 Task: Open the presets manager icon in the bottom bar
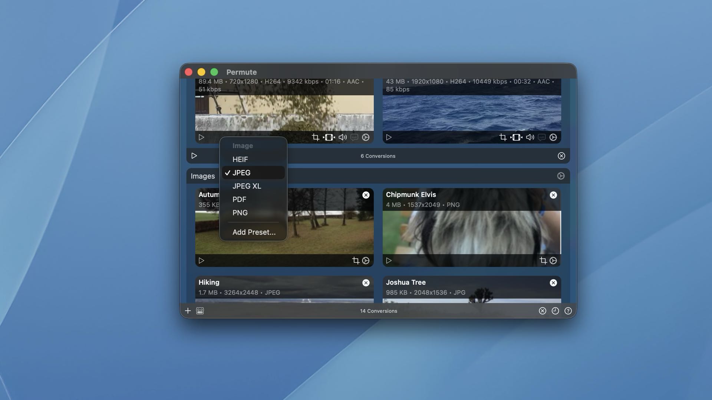coord(200,311)
